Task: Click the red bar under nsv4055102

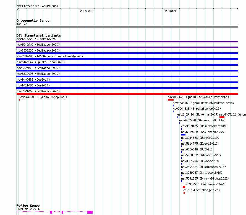Action: click(222, 117)
